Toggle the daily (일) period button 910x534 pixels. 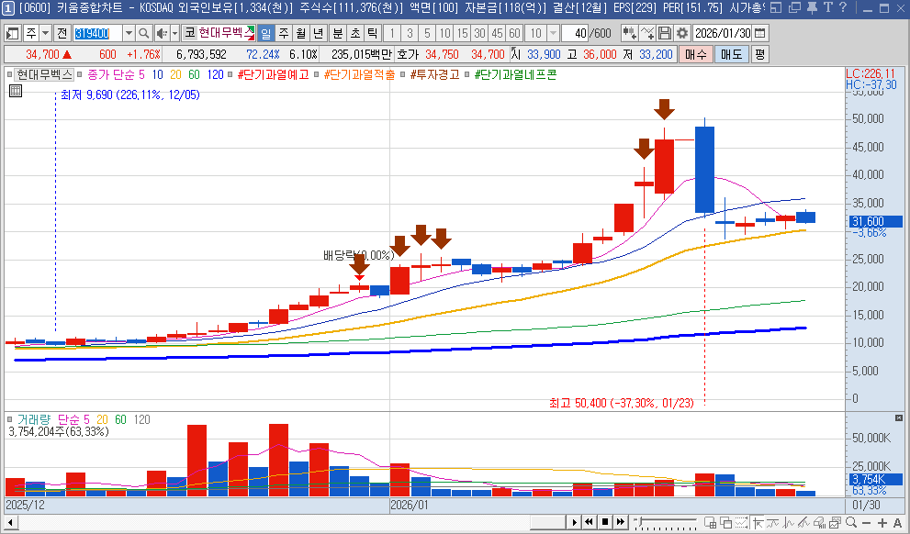pos(265,33)
